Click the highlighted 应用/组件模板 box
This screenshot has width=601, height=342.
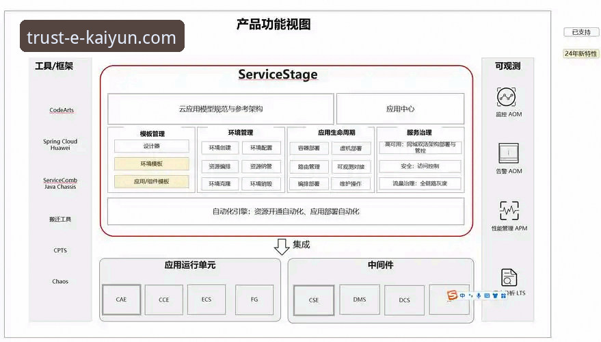click(151, 181)
